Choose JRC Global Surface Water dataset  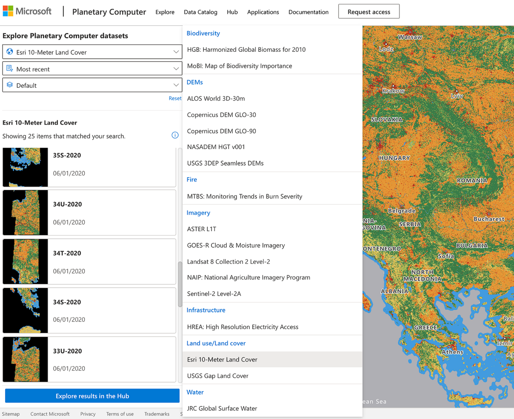pyautogui.click(x=272, y=408)
